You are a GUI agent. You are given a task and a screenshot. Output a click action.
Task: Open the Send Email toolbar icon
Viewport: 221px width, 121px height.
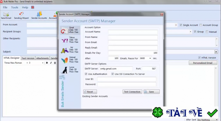click(6, 16)
